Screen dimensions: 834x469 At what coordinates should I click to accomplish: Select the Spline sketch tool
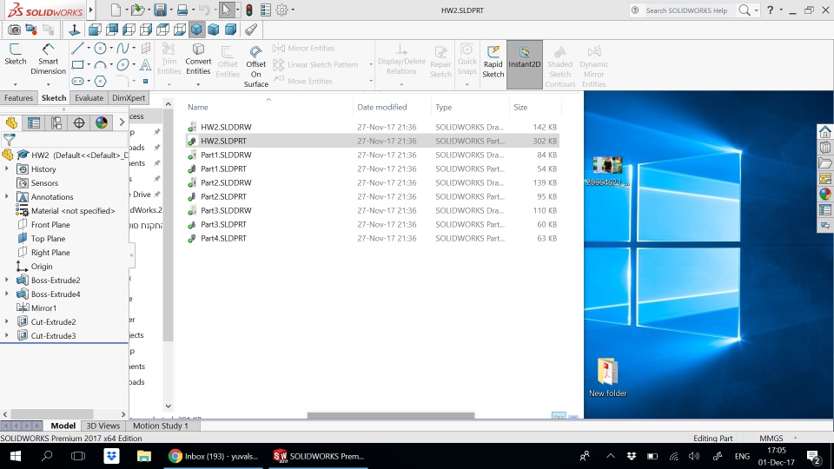[122, 49]
